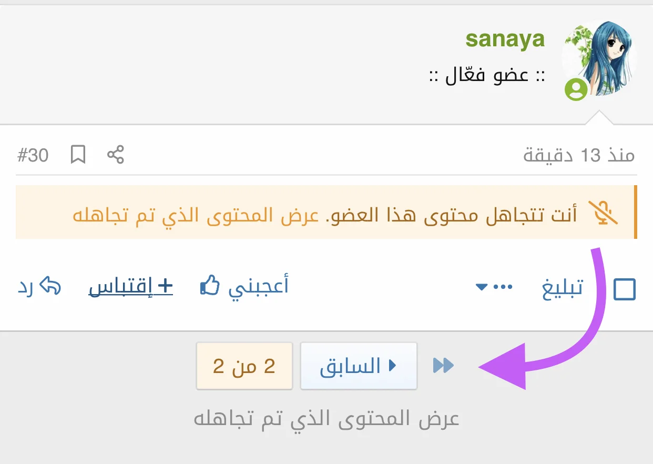Click the grey عرض المحتوى الذي تم تجاهله link below pagination
The width and height of the screenshot is (653, 464).
pos(326,419)
